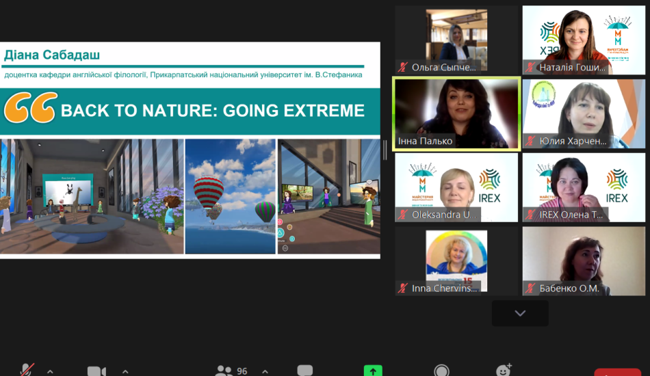
Task: Open the Participants panel showing 96
Action: pyautogui.click(x=232, y=371)
